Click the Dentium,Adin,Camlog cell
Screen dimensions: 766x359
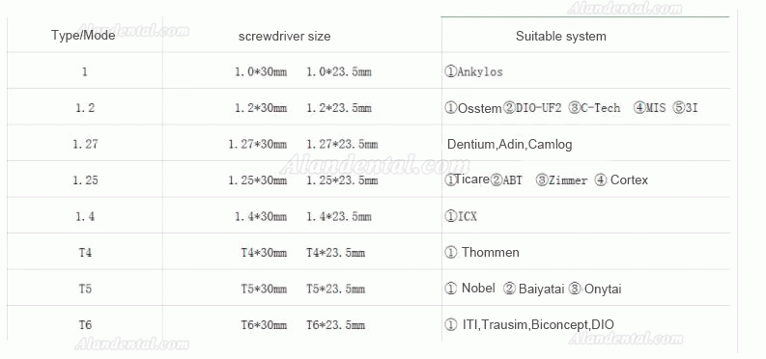pyautogui.click(x=509, y=145)
